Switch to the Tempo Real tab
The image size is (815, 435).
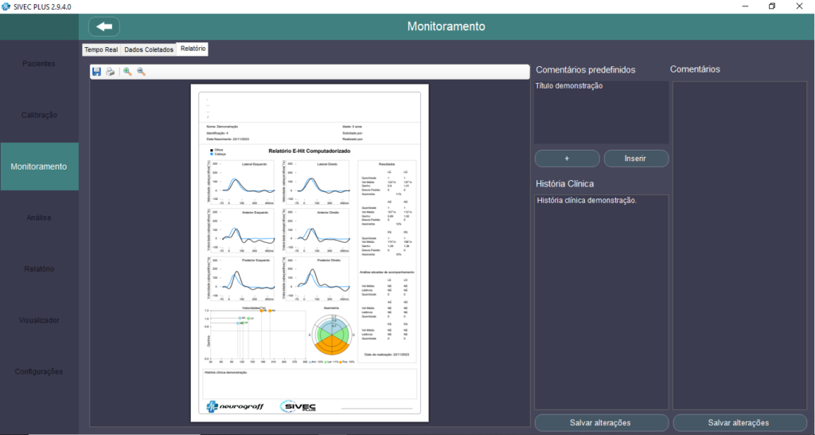[x=101, y=49]
